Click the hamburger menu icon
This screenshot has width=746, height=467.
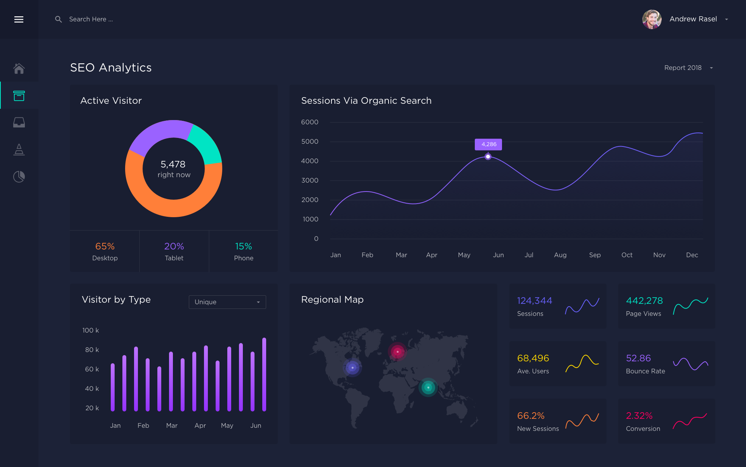click(19, 19)
